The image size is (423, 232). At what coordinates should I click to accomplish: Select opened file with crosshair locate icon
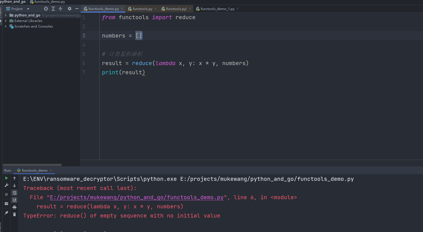tap(46, 9)
